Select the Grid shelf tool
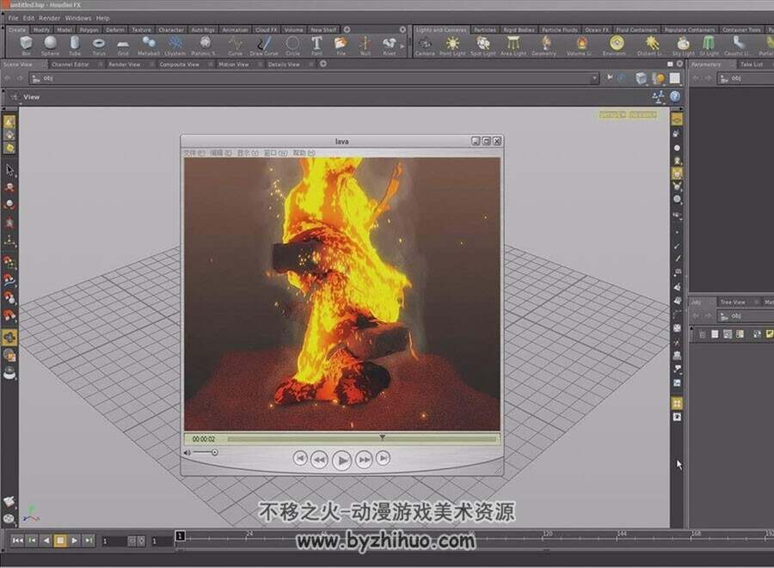Image resolution: width=774 pixels, height=568 pixels. [123, 46]
